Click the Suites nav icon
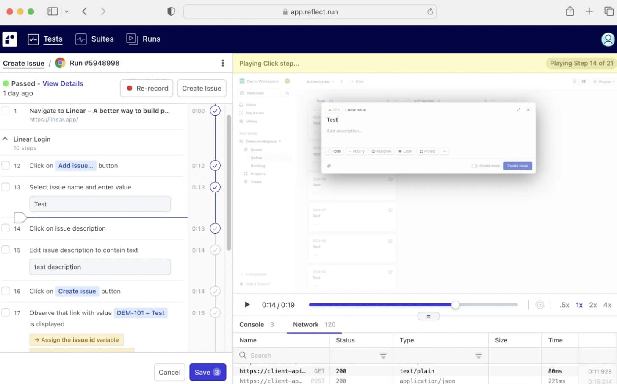 point(81,39)
